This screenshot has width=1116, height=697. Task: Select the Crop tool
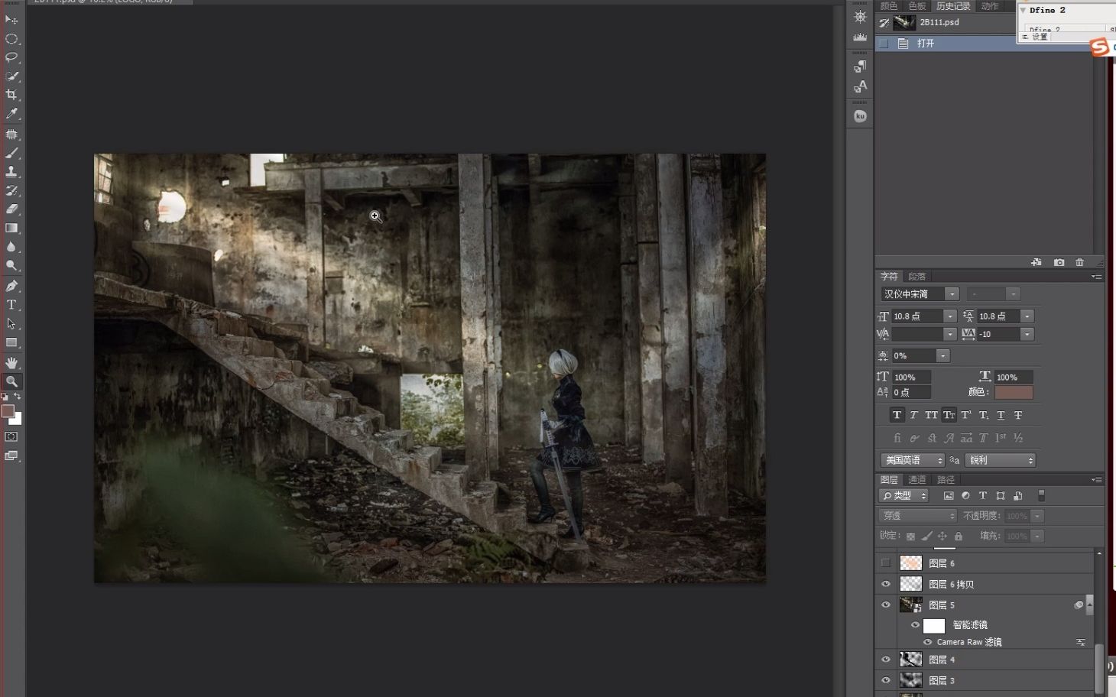(11, 95)
